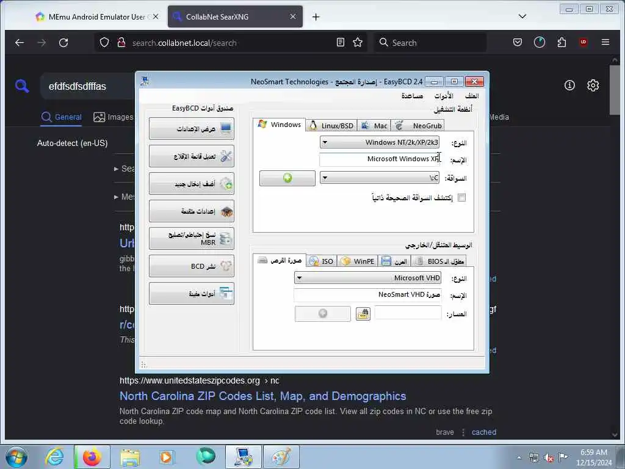Screen dimensions: 625x469
Task: Open Firefox extensions puzzle icon
Action: [x=562, y=42]
